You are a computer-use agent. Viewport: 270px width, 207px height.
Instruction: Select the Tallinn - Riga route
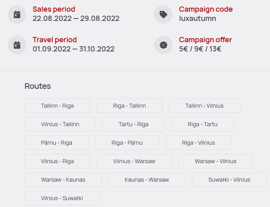pyautogui.click(x=58, y=106)
